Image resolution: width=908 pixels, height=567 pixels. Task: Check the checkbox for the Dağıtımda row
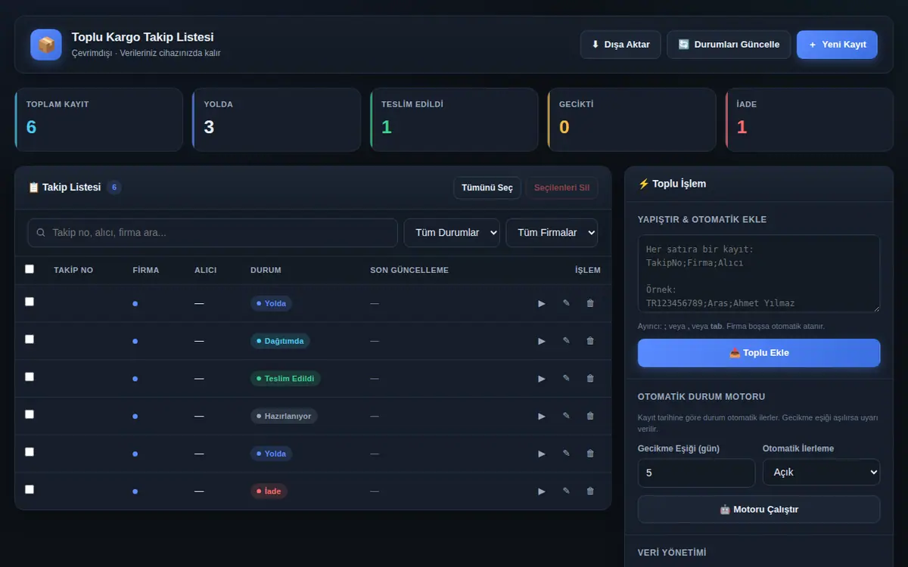(x=30, y=339)
